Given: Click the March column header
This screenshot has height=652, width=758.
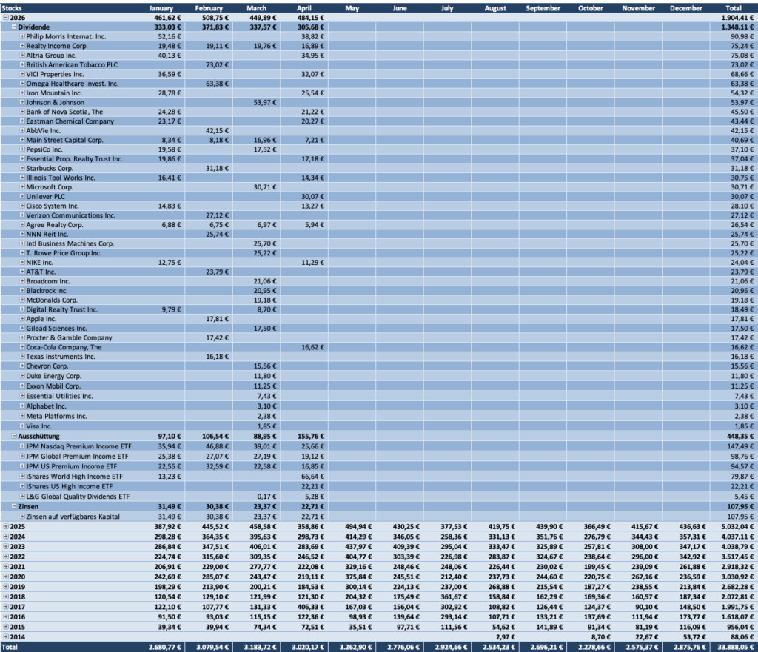Looking at the screenshot, I should [256, 8].
